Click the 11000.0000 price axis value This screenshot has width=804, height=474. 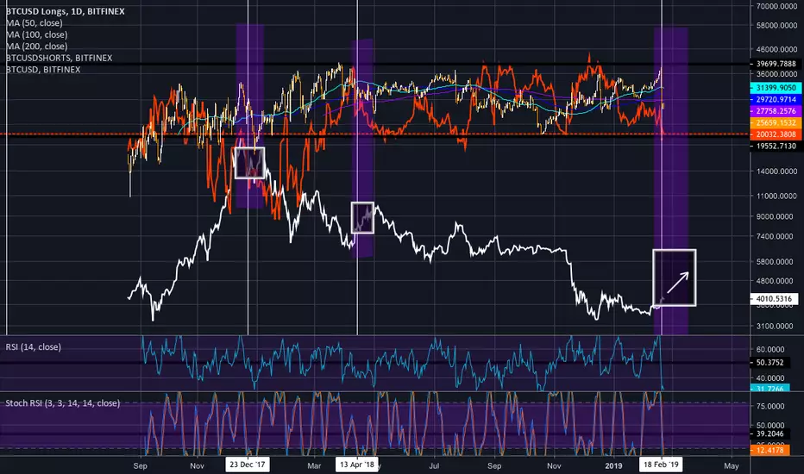tap(776, 196)
